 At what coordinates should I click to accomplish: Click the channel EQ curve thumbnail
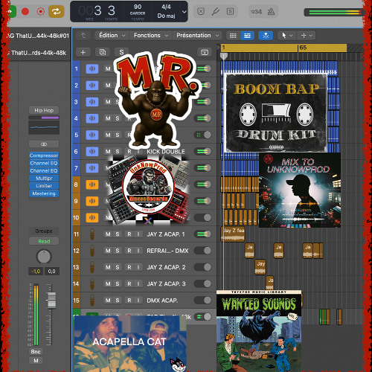(x=44, y=127)
